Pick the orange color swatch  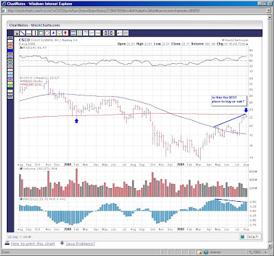pos(10,47)
